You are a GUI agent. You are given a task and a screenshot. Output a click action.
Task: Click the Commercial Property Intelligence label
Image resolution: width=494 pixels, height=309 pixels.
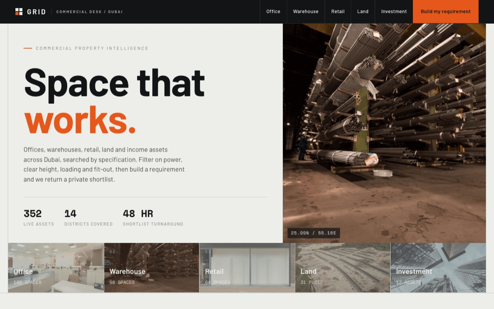click(92, 48)
